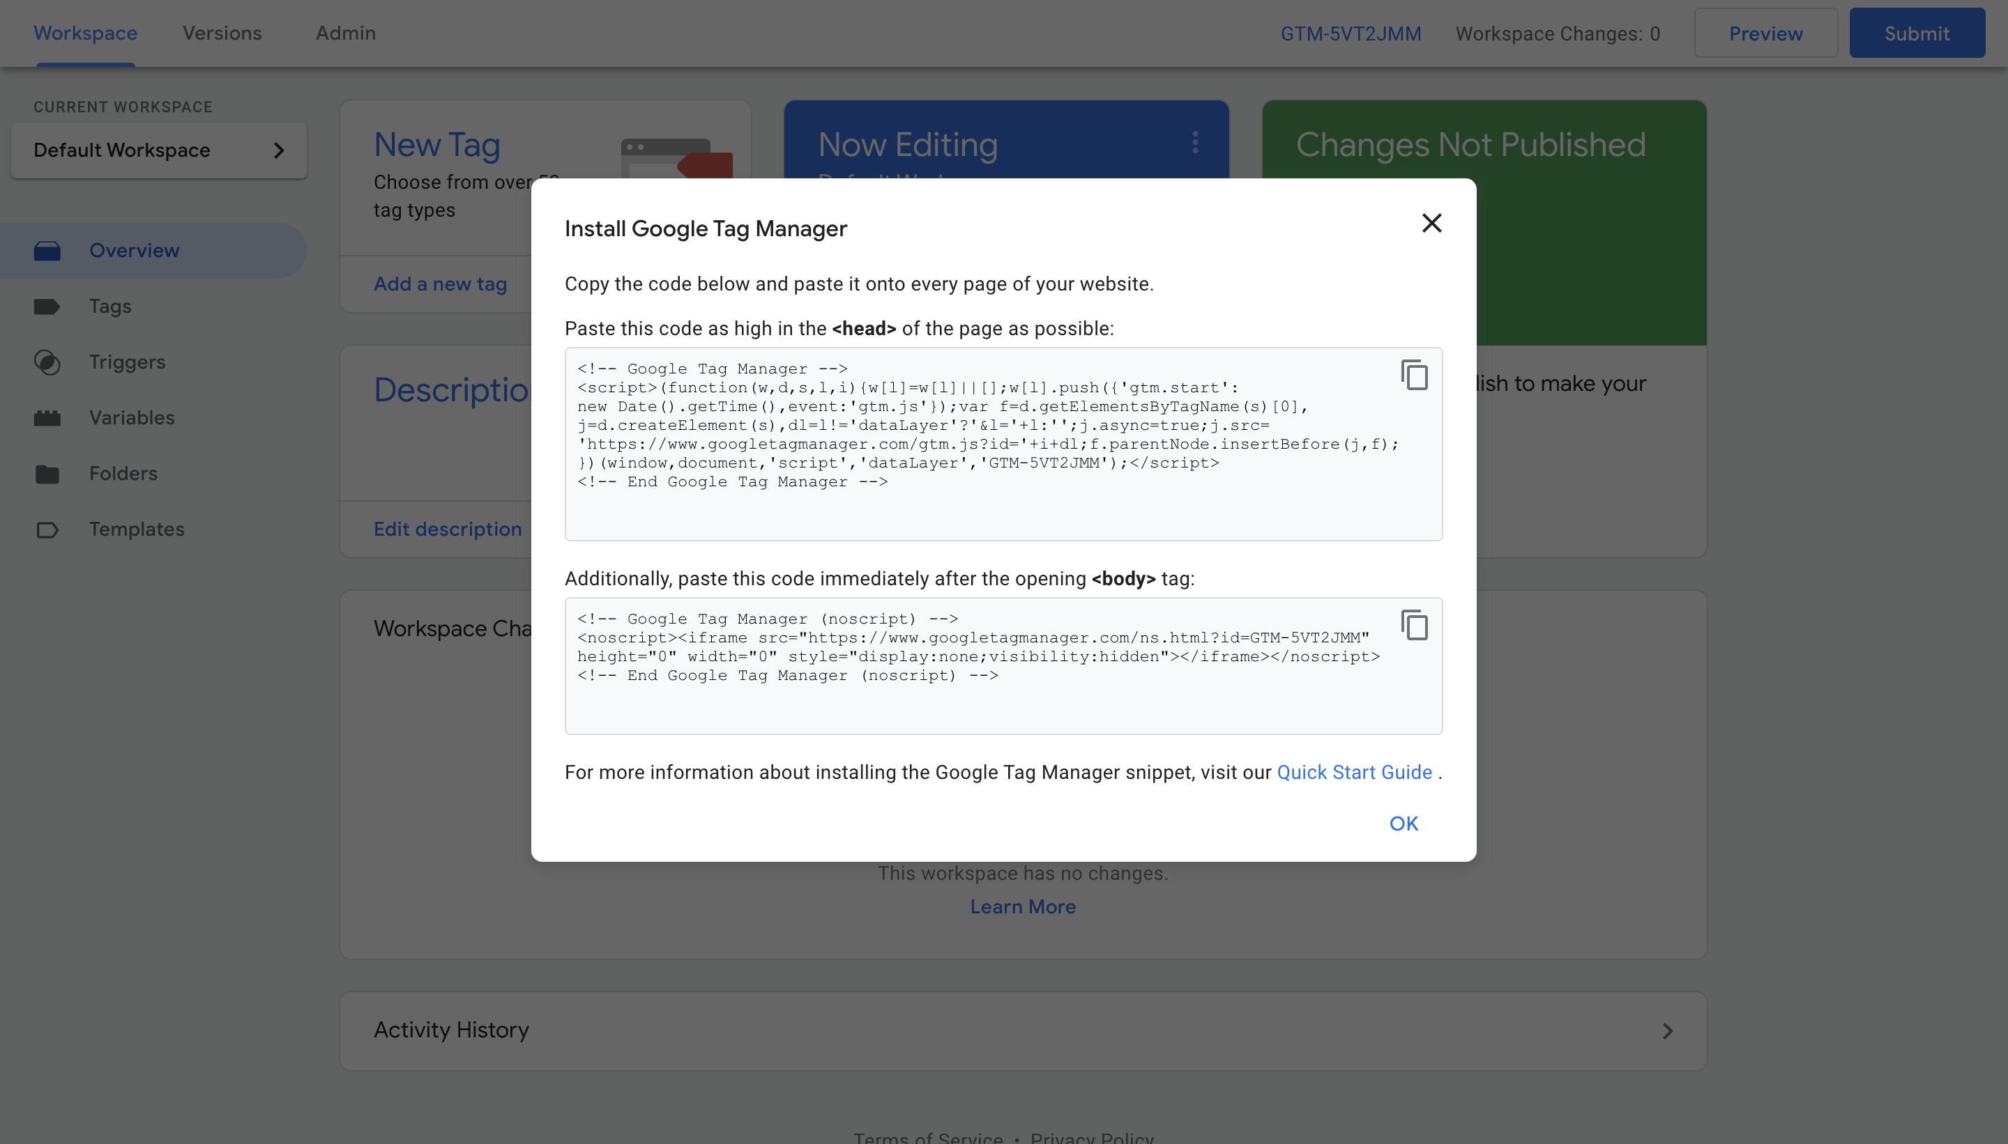
Task: Click the Tags sidebar icon
Action: pyautogui.click(x=47, y=307)
